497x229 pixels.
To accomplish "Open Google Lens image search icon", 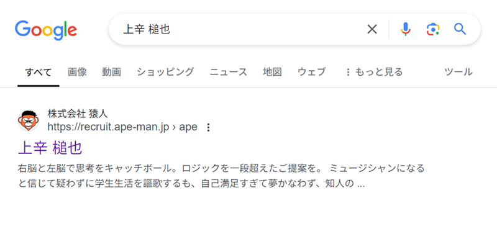I will tap(433, 29).
